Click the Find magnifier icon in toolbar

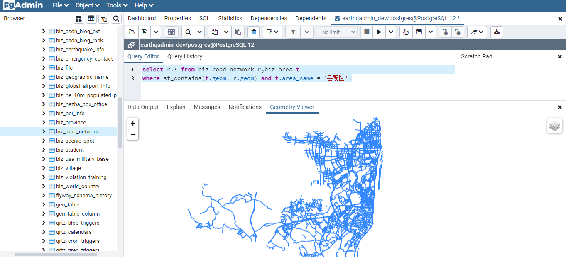(x=188, y=32)
